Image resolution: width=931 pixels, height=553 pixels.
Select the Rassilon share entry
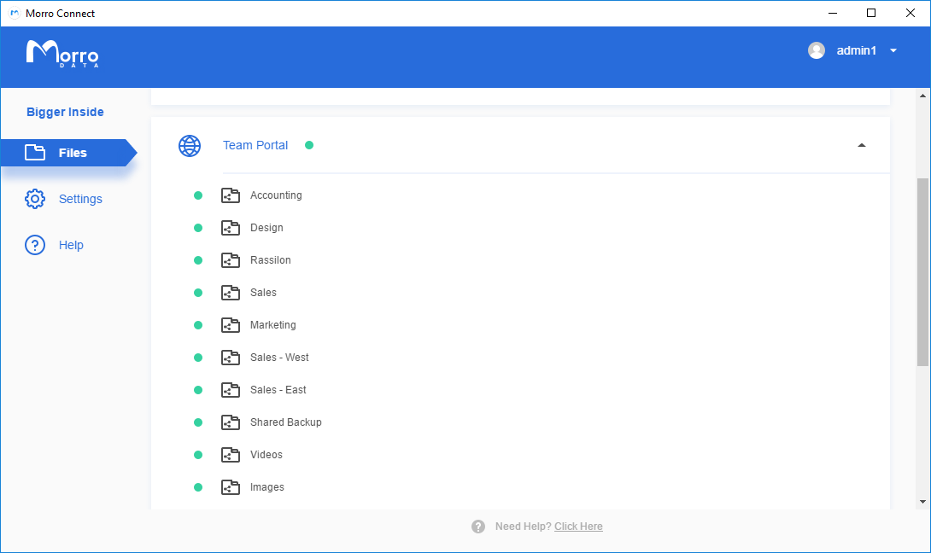[x=270, y=259]
